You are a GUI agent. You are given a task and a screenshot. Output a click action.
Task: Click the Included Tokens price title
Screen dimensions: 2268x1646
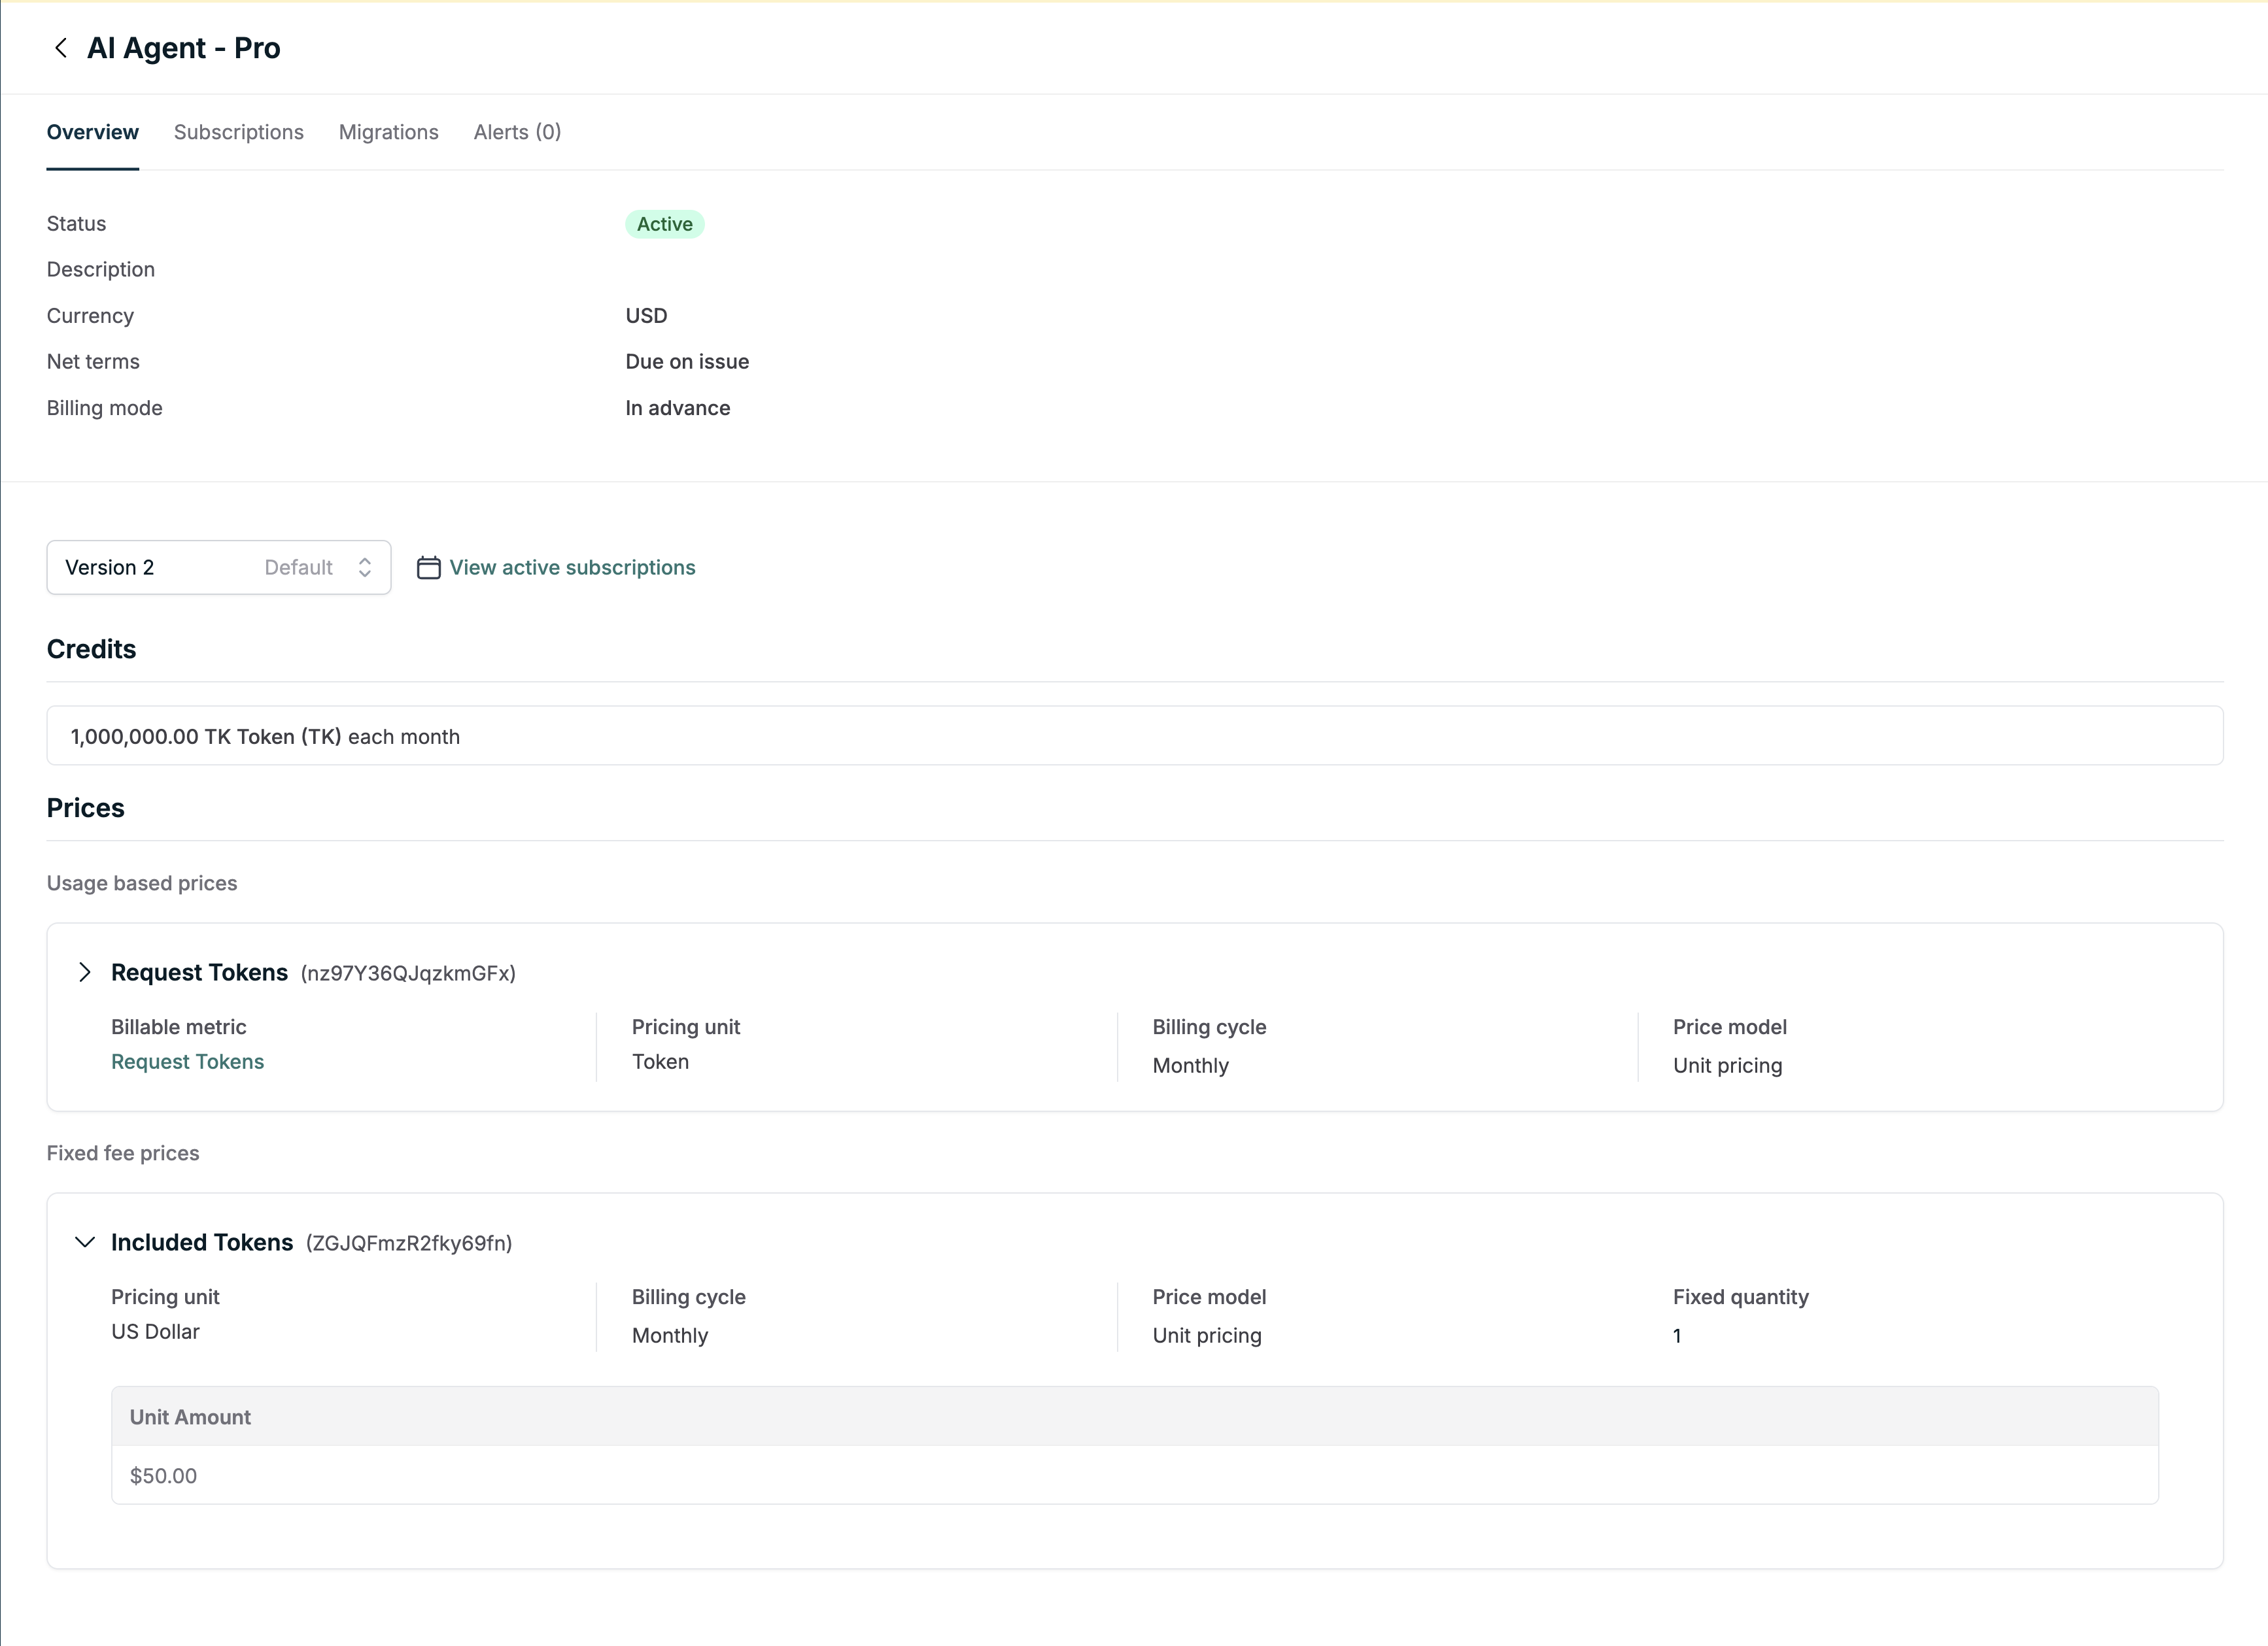click(202, 1242)
